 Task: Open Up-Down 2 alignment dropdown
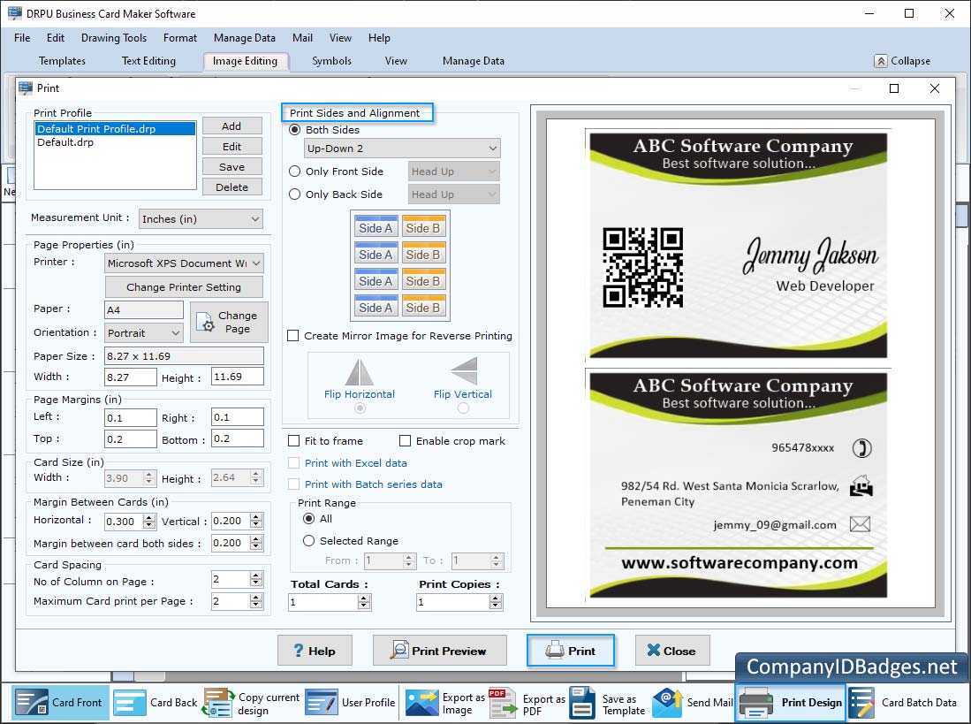click(x=402, y=148)
